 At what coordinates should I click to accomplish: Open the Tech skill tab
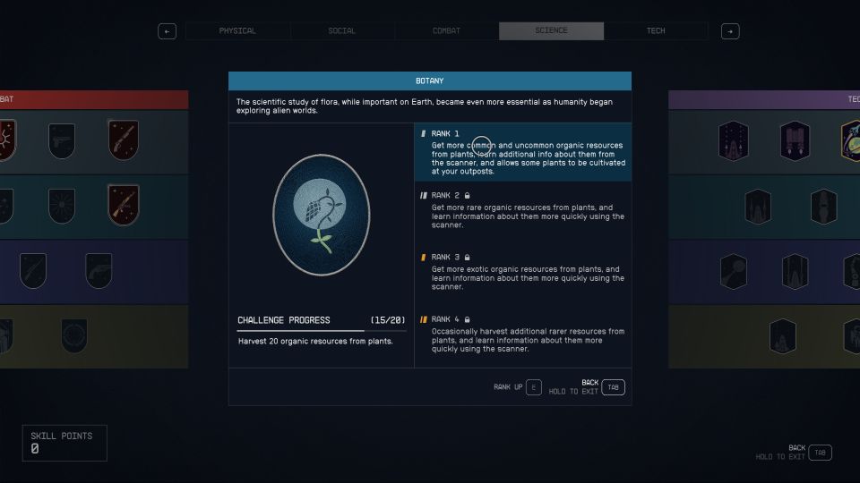point(656,30)
